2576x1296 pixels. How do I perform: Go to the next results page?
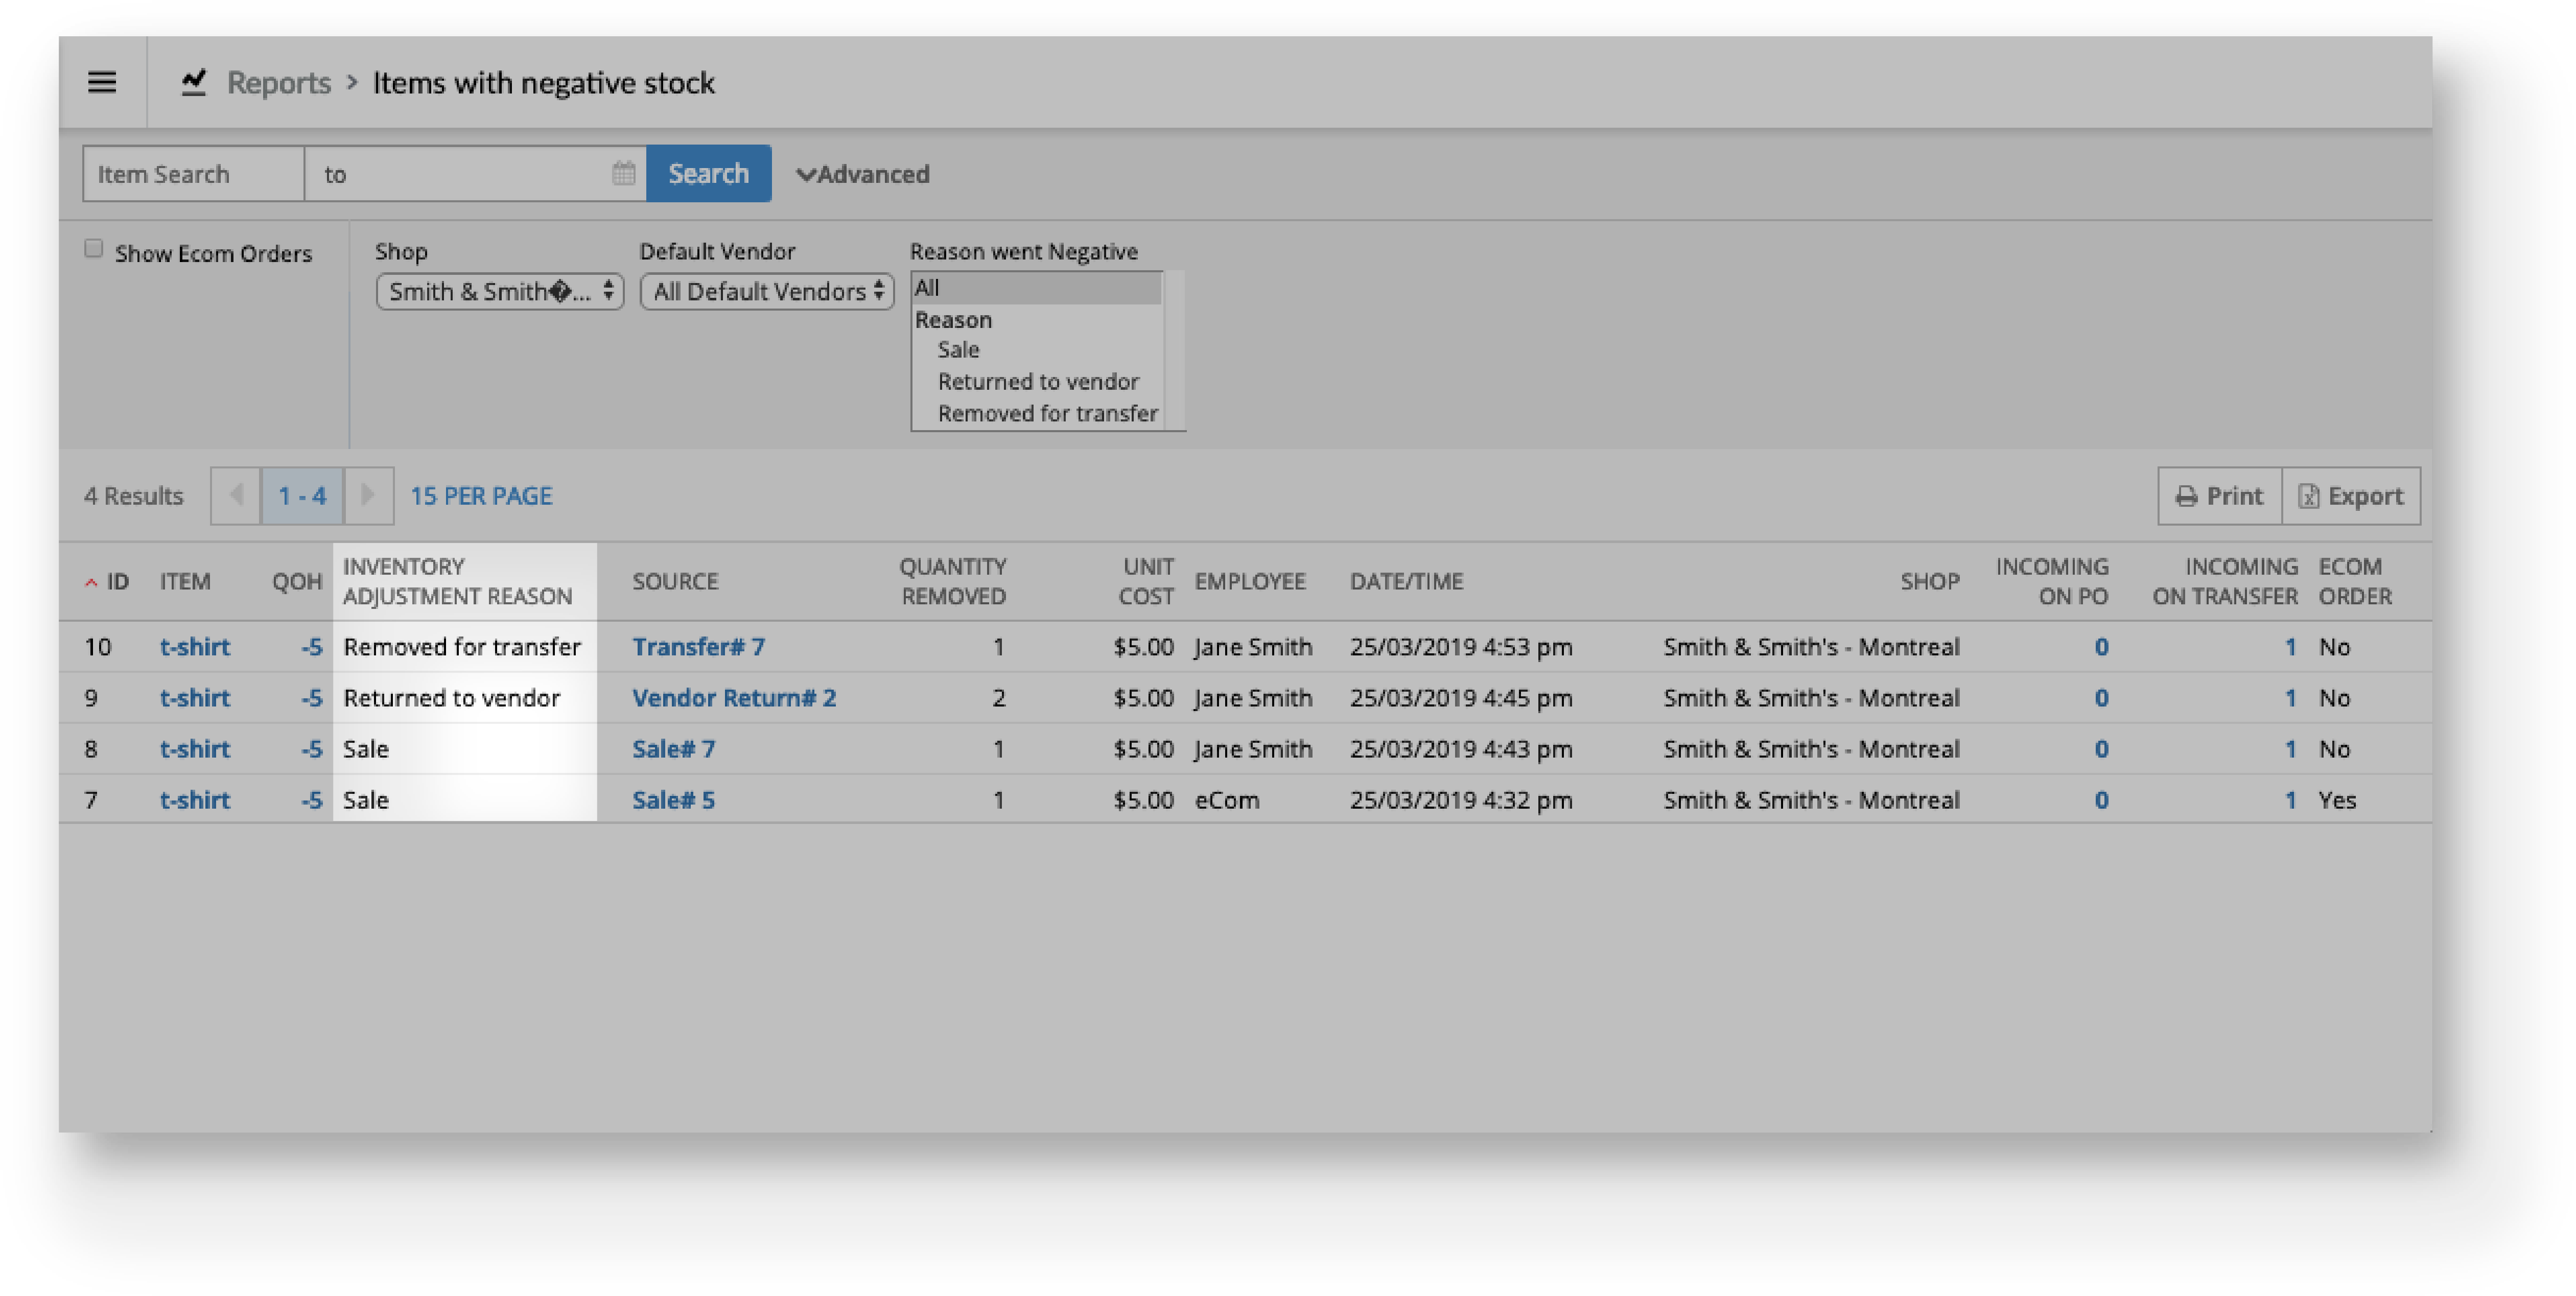click(368, 496)
